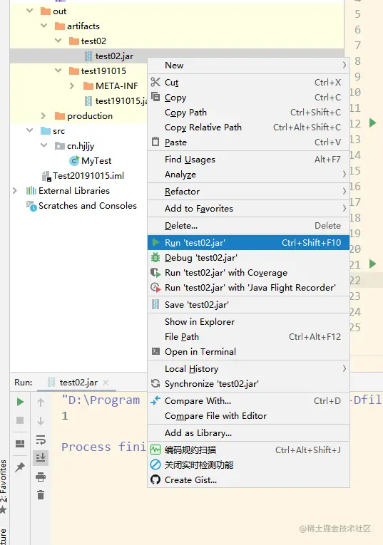Close the test02.jar Run tab
Viewport: 383px width, 545px height.
pos(106,383)
